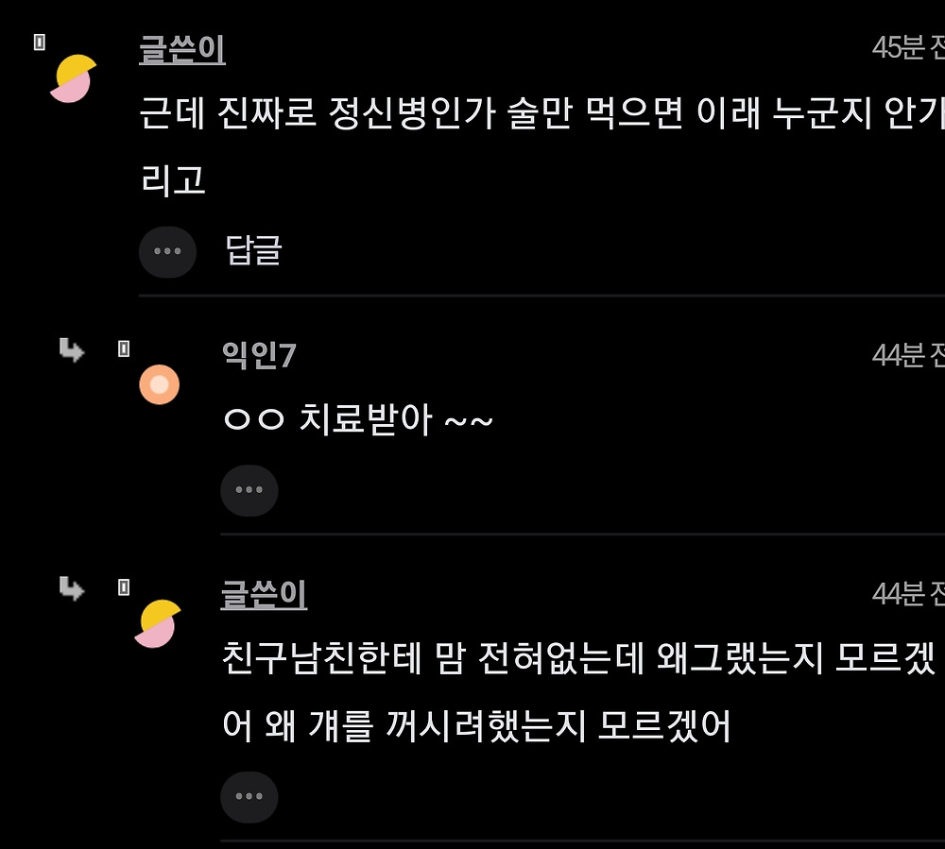Click the reply arrow next to the last reply
The image size is (945, 849).
coord(72,590)
